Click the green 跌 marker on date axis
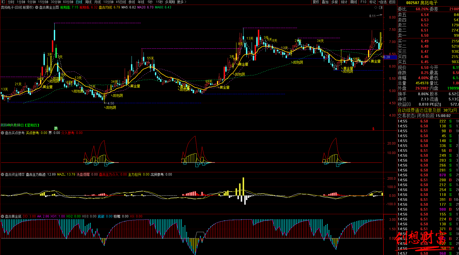 click(x=56, y=128)
